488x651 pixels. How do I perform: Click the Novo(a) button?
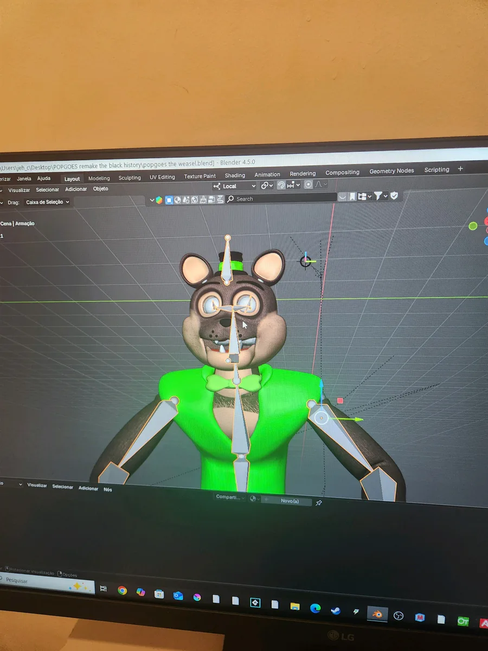[287, 501]
